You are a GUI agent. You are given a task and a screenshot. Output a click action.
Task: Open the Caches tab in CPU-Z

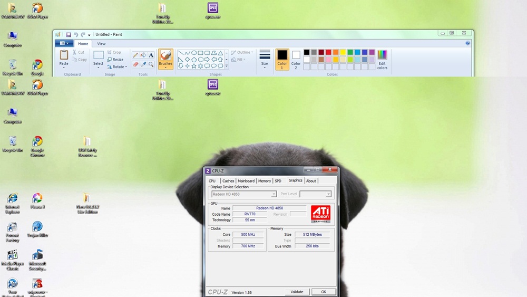point(228,181)
